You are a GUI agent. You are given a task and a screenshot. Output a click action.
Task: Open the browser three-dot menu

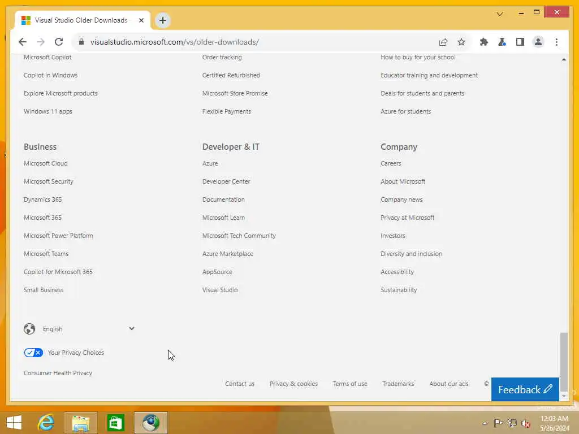556,42
